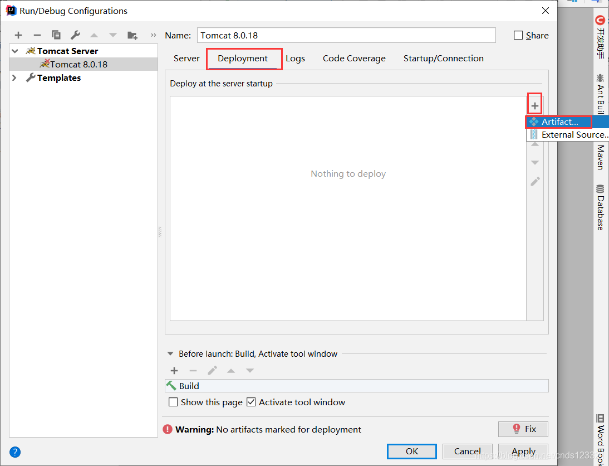This screenshot has width=609, height=466.
Task: Add new configuration with plus icon
Action: click(18, 36)
